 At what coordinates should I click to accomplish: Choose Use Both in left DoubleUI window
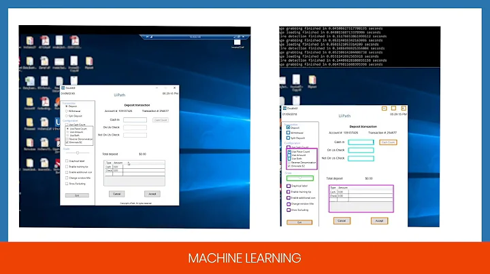(67, 136)
